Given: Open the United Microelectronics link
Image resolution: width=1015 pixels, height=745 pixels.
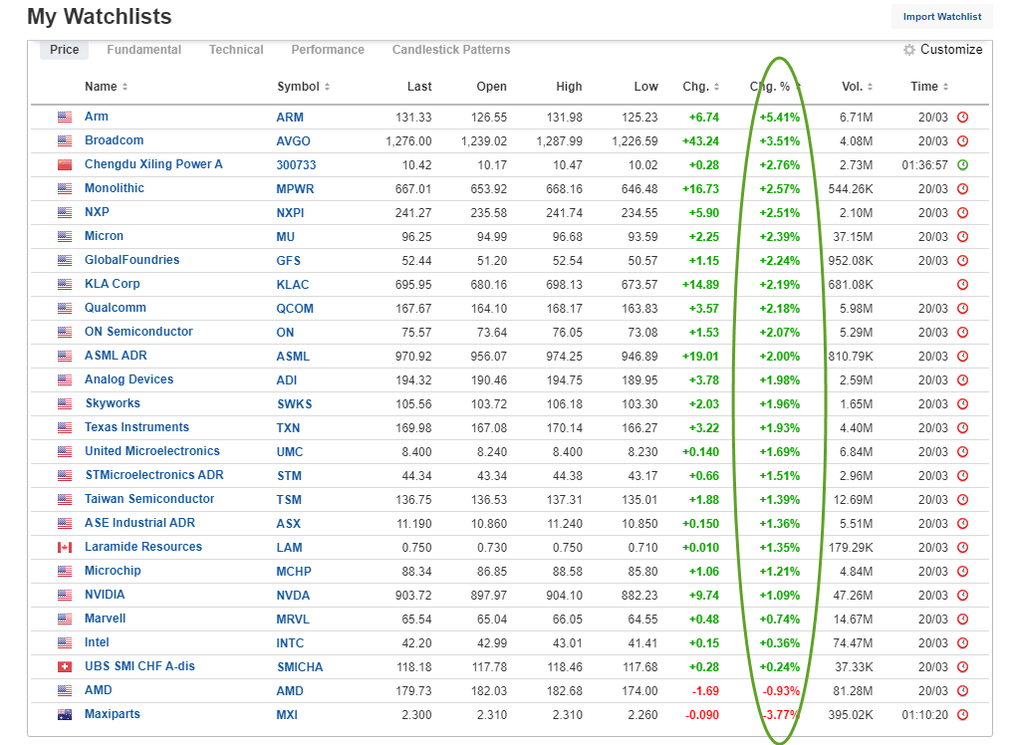Looking at the screenshot, I should click(152, 451).
